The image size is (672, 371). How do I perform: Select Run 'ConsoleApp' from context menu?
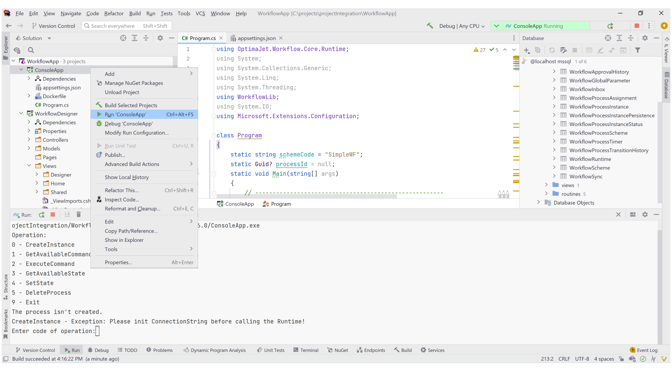point(144,114)
